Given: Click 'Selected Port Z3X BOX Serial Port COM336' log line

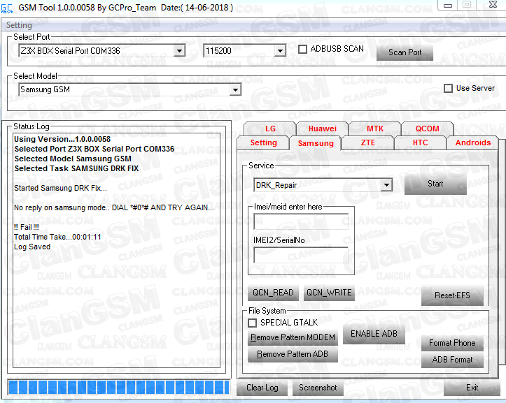Looking at the screenshot, I should [94, 149].
